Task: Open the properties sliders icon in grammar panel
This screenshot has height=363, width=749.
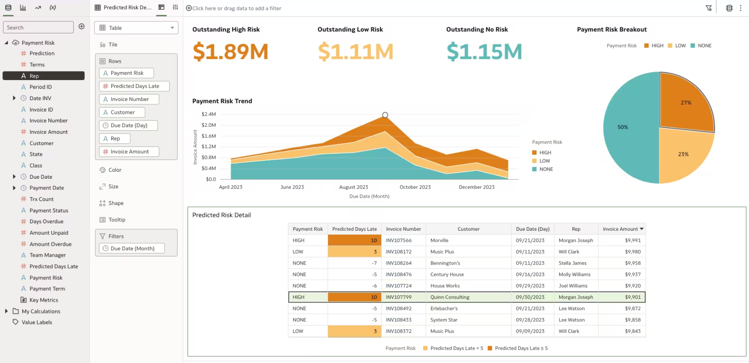Action: tap(176, 7)
